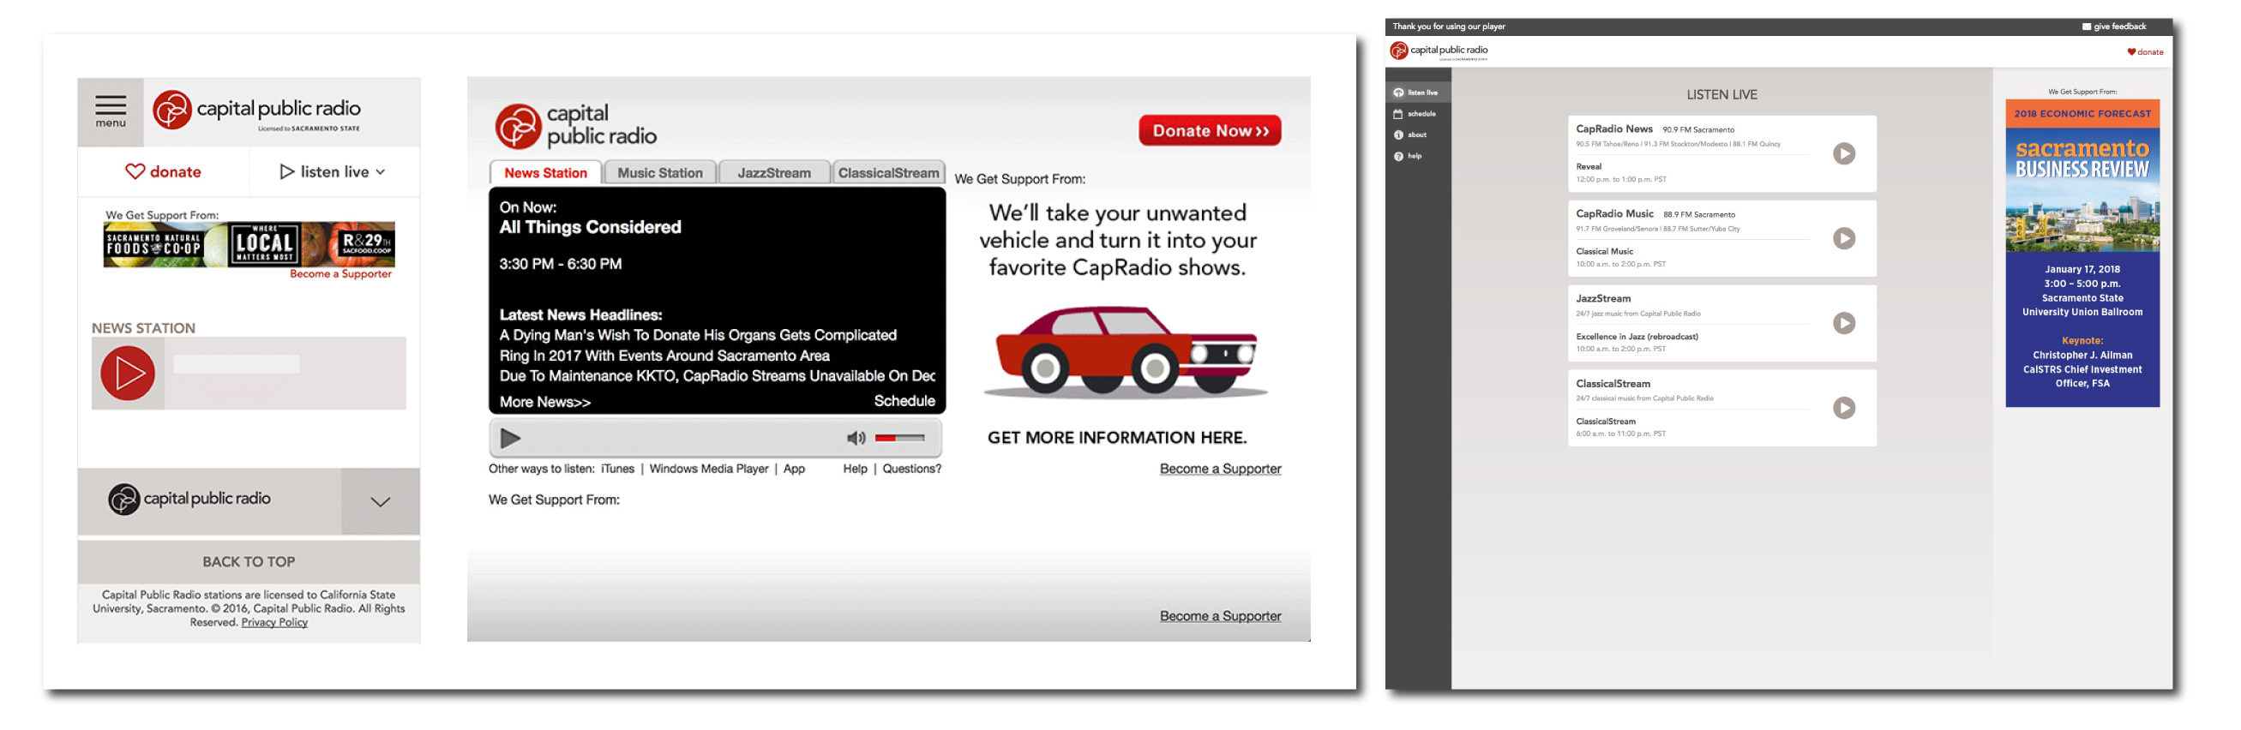Expand the footer capital public radio chevron
Image resolution: width=2241 pixels, height=730 pixels.
(x=380, y=502)
